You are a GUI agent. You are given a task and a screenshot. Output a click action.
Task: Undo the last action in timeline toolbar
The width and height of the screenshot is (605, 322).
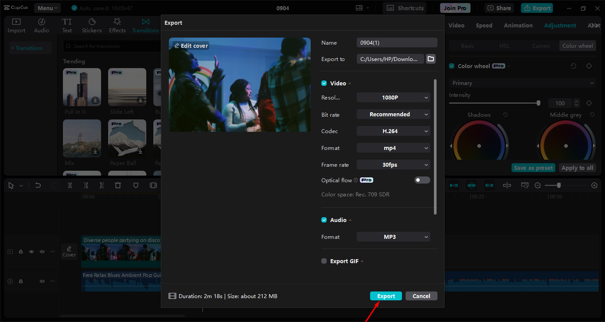click(x=38, y=186)
